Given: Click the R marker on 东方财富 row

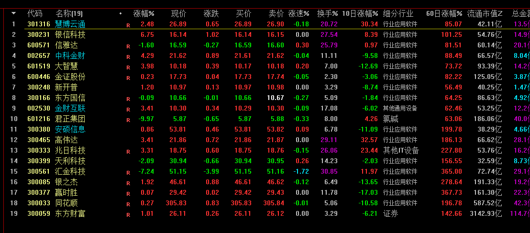Looking at the screenshot, I should point(128,215).
